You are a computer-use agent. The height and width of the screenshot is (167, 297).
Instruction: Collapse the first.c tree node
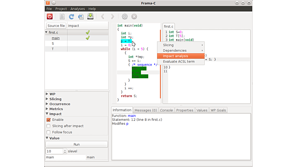pos(47,32)
